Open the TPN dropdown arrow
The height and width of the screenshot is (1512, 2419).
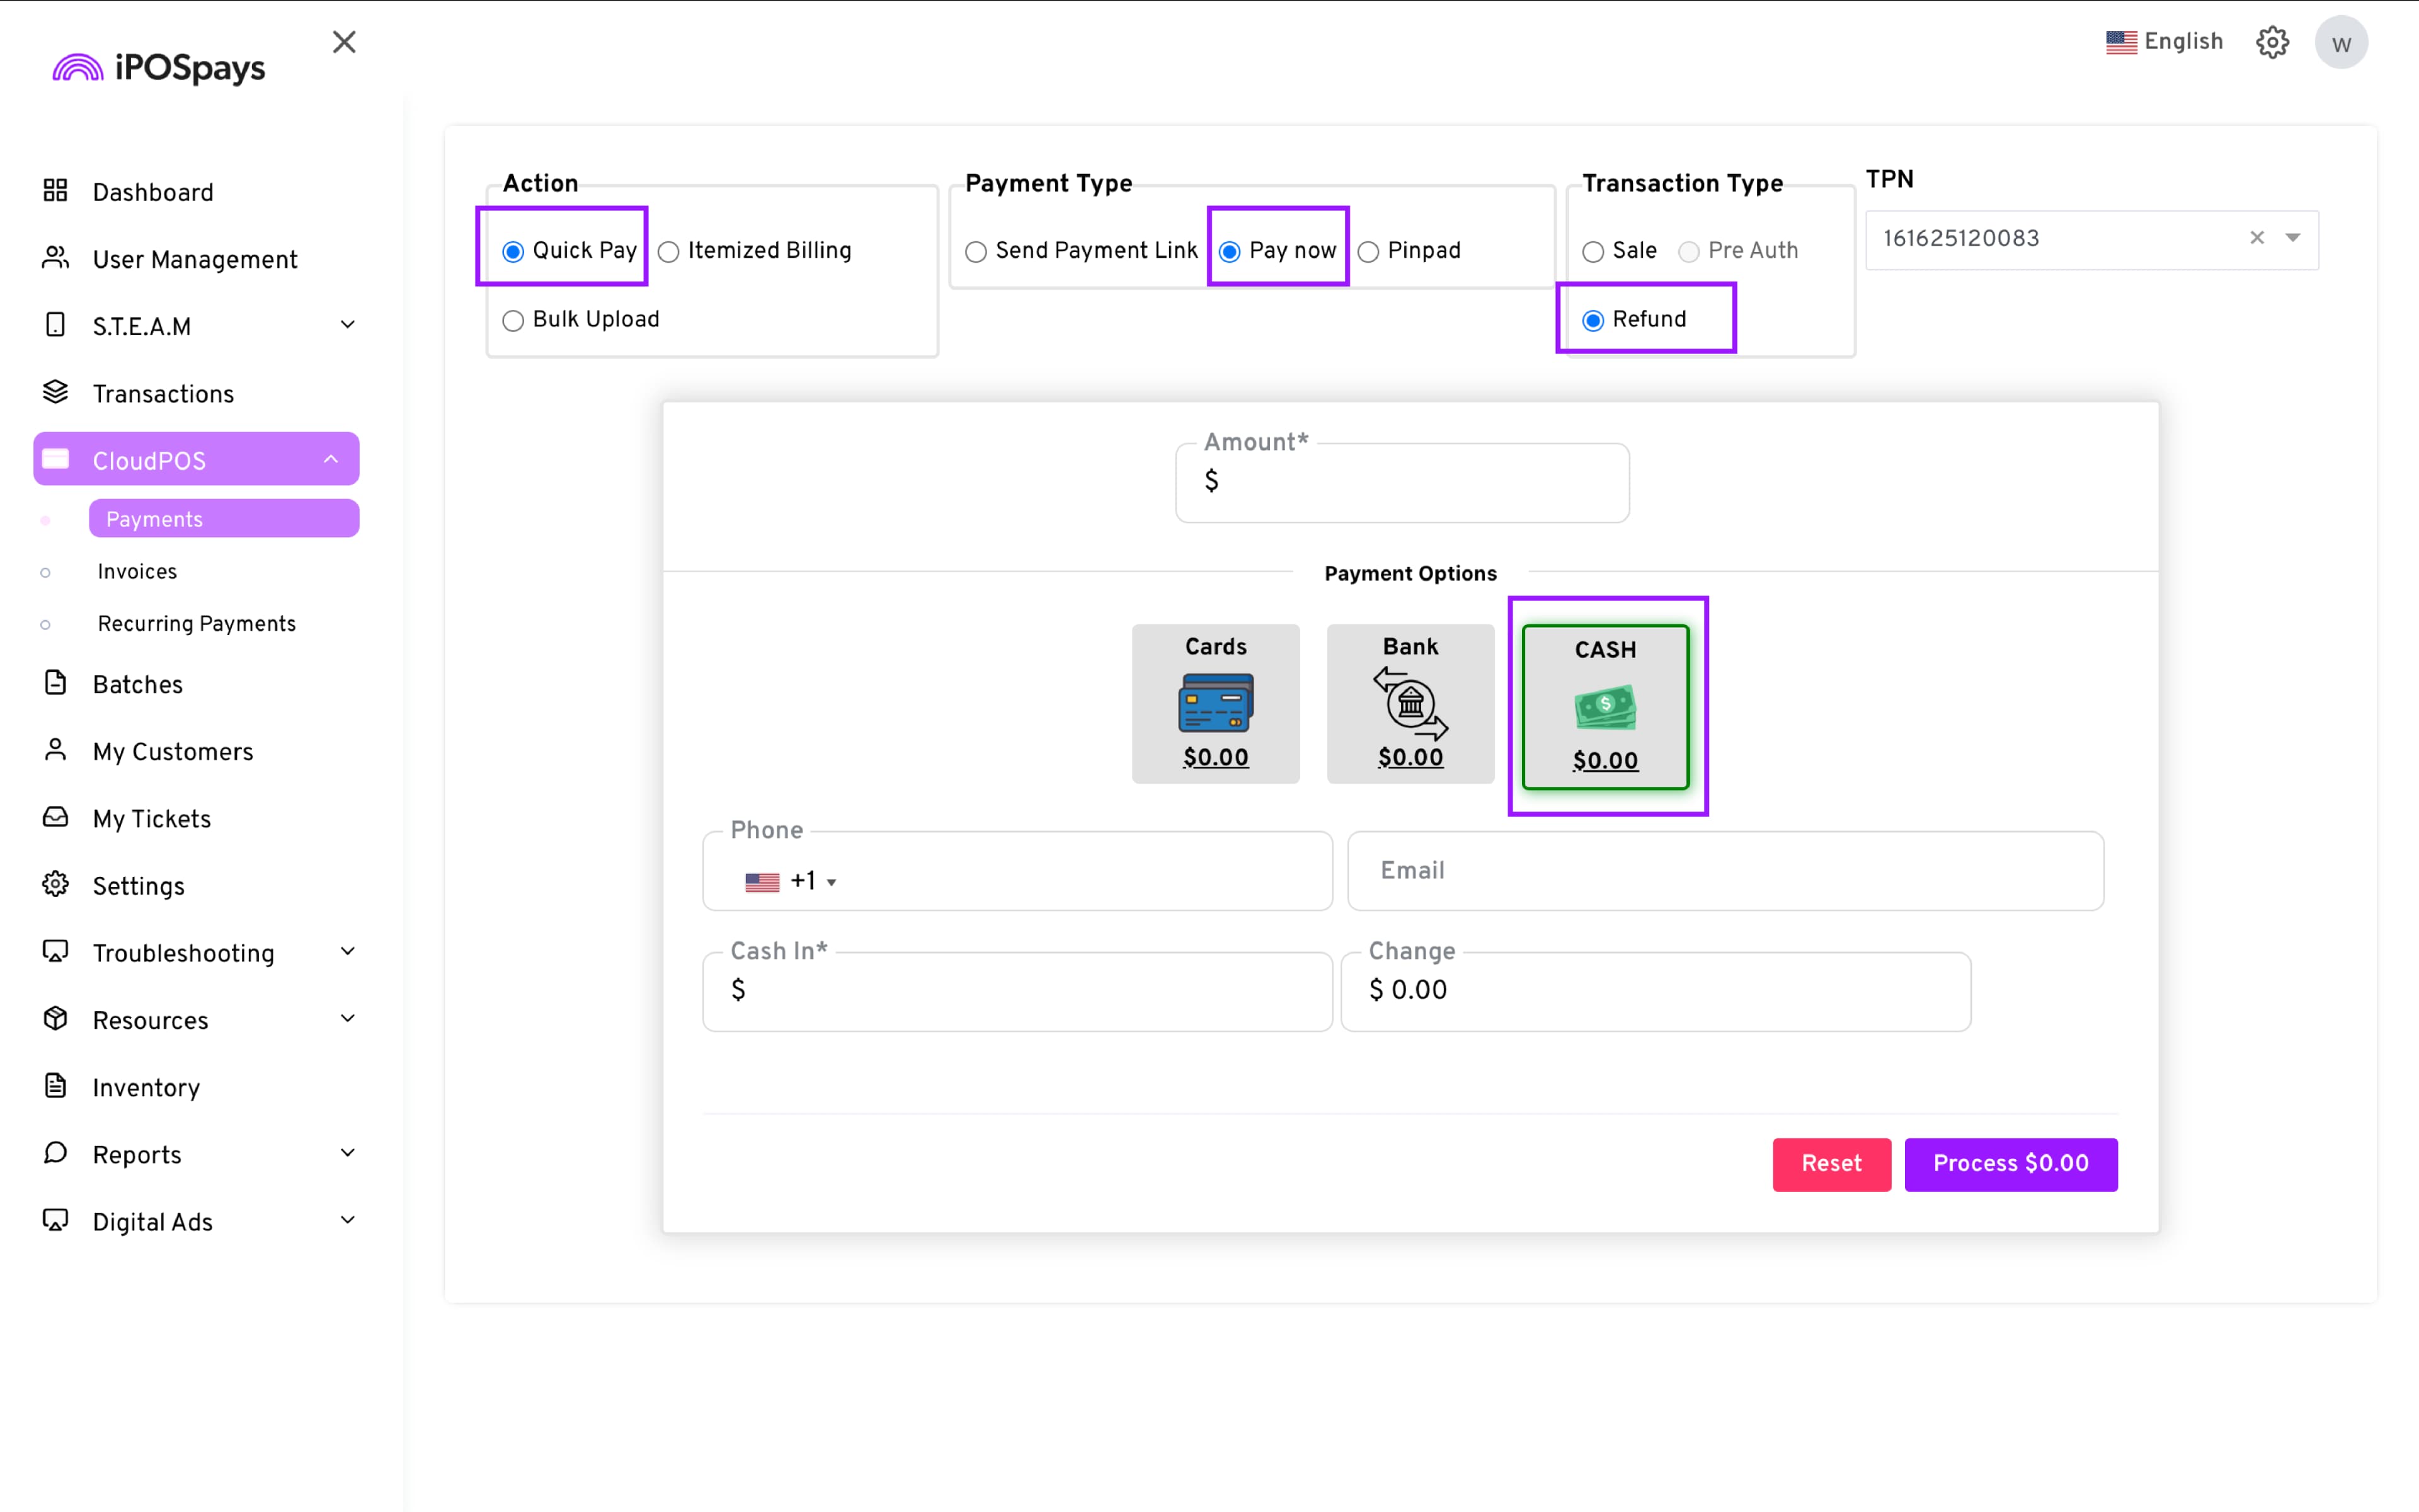(2292, 238)
